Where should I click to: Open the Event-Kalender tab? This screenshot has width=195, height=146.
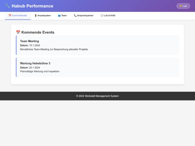[18, 16]
